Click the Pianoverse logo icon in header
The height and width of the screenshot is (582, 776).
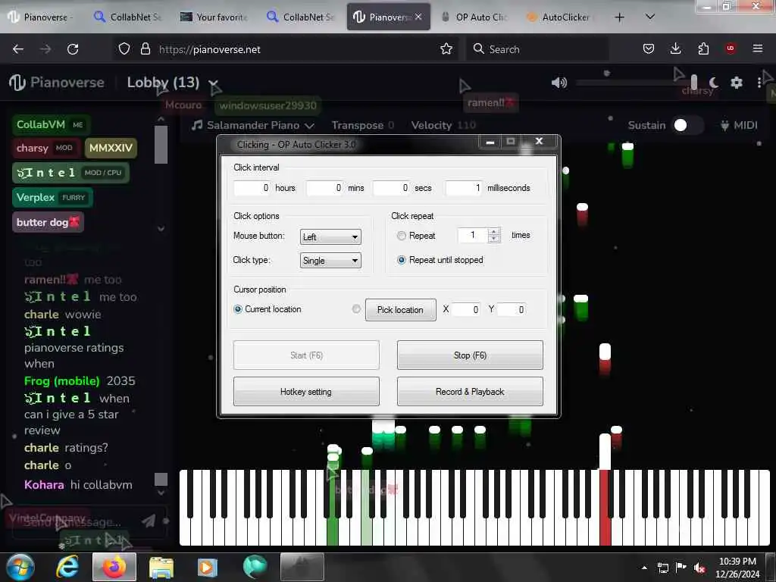coord(17,82)
